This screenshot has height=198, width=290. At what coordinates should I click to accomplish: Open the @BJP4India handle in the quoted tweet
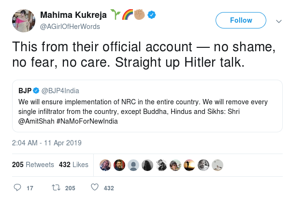(x=60, y=91)
